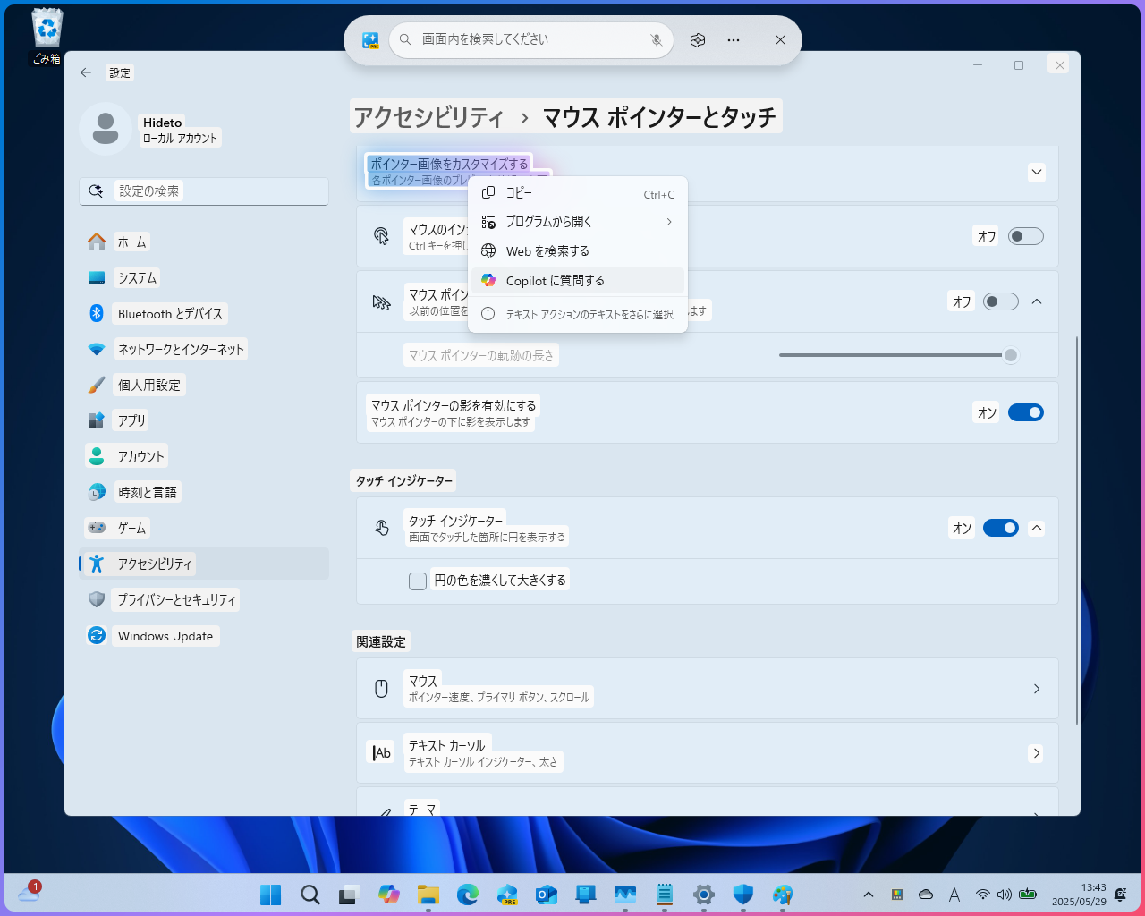Image resolution: width=1145 pixels, height=916 pixels.
Task: Show hidden system tray icons
Action: (868, 895)
